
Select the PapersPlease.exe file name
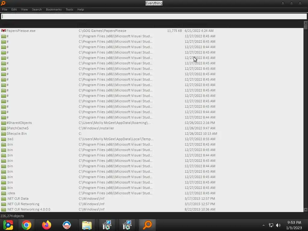click(x=21, y=31)
